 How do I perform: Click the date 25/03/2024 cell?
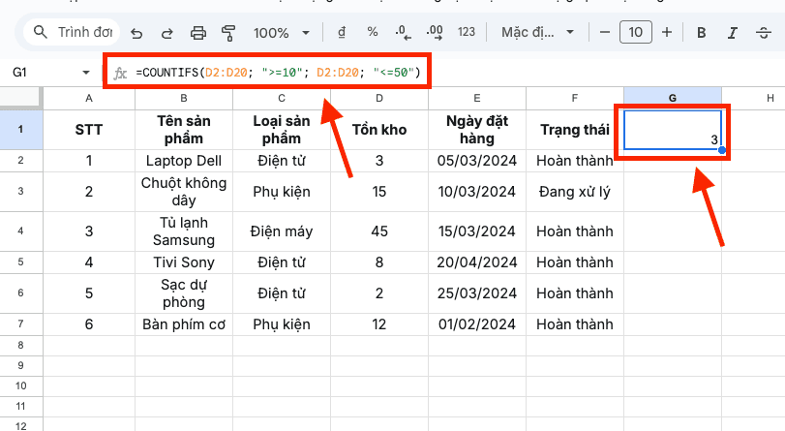click(x=477, y=293)
